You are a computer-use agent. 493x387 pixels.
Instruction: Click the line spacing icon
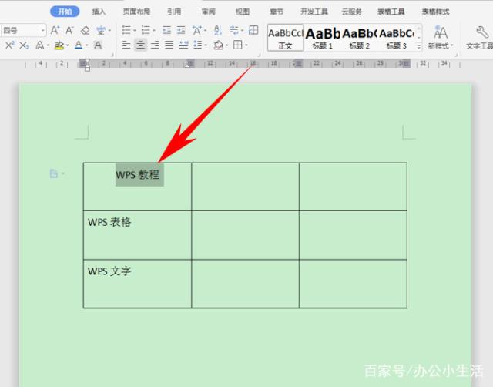coord(198,45)
